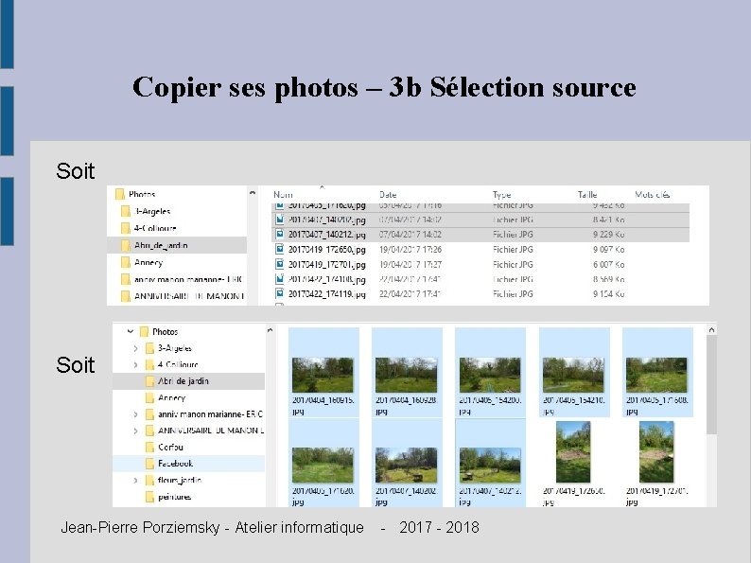Click file icon of 20170407_140212.jpg row
This screenshot has height=563, width=751.
click(x=279, y=235)
